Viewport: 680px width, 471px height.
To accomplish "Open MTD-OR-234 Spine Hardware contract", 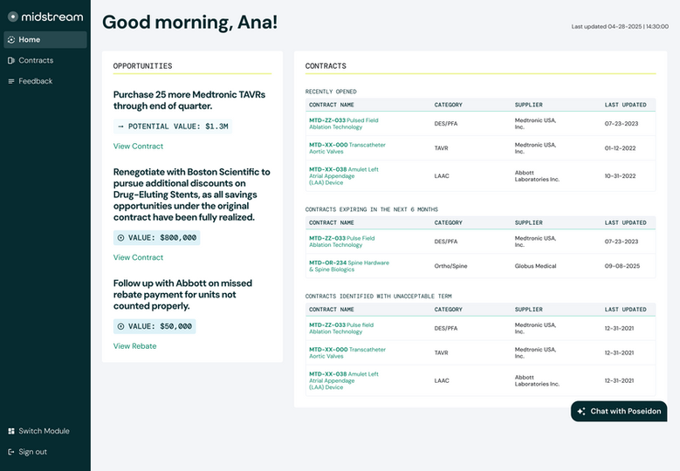I will click(349, 266).
